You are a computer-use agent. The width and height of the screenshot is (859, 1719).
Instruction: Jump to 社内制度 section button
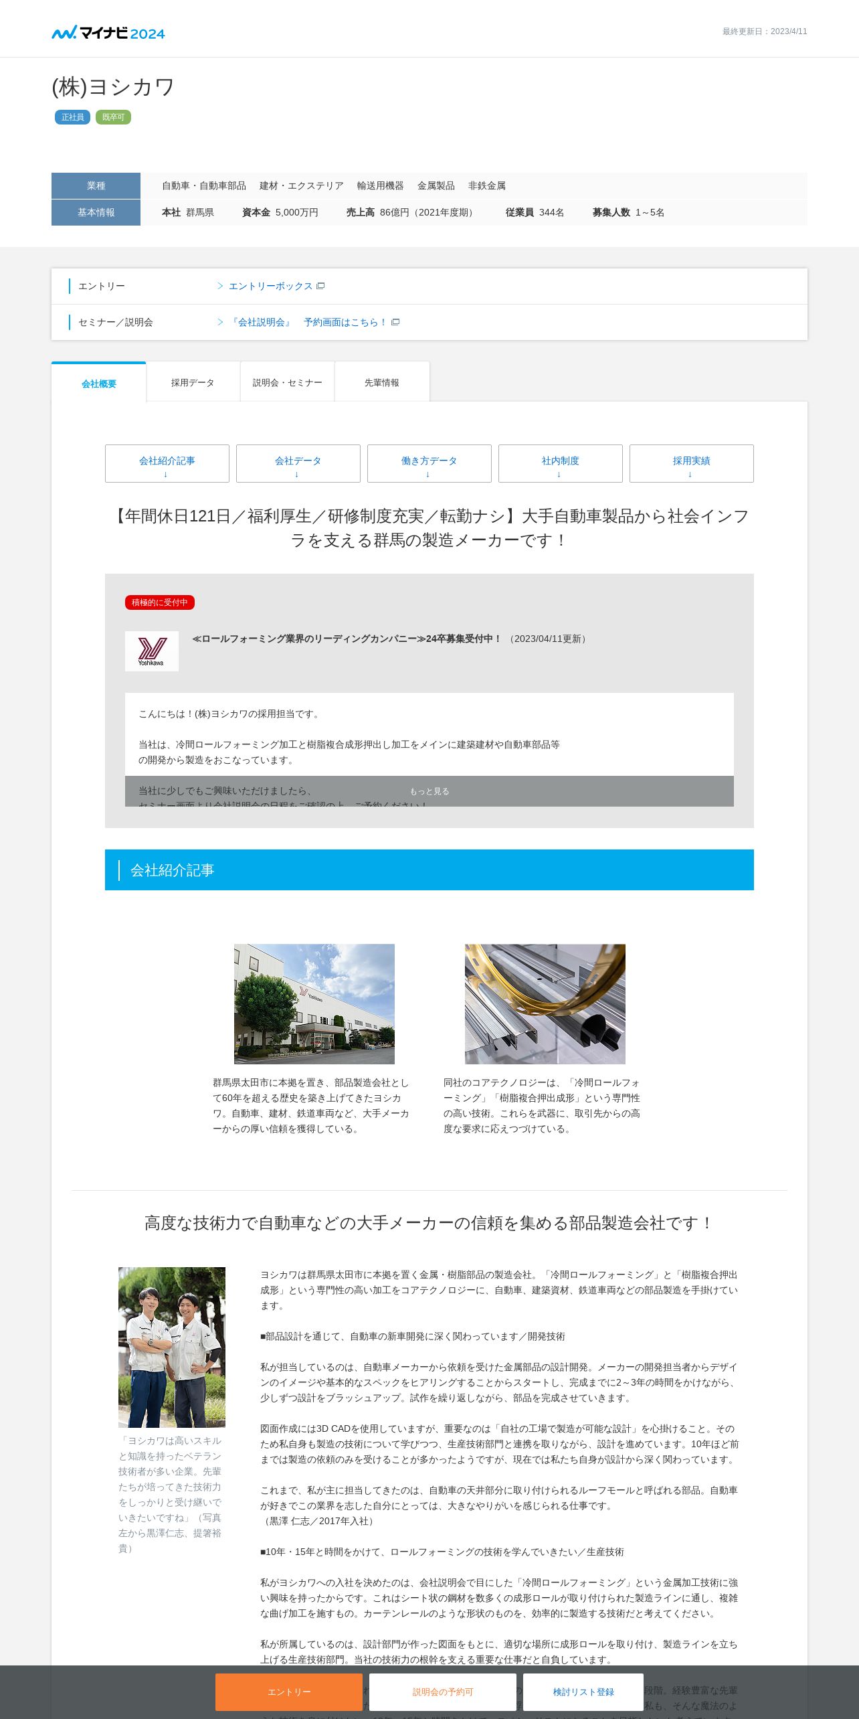(x=561, y=463)
